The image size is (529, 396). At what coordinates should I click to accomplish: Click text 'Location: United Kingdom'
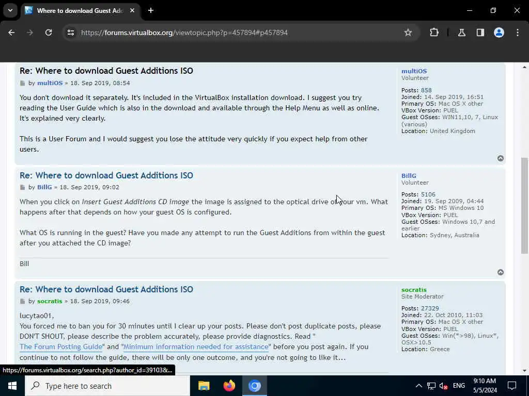[438, 131]
